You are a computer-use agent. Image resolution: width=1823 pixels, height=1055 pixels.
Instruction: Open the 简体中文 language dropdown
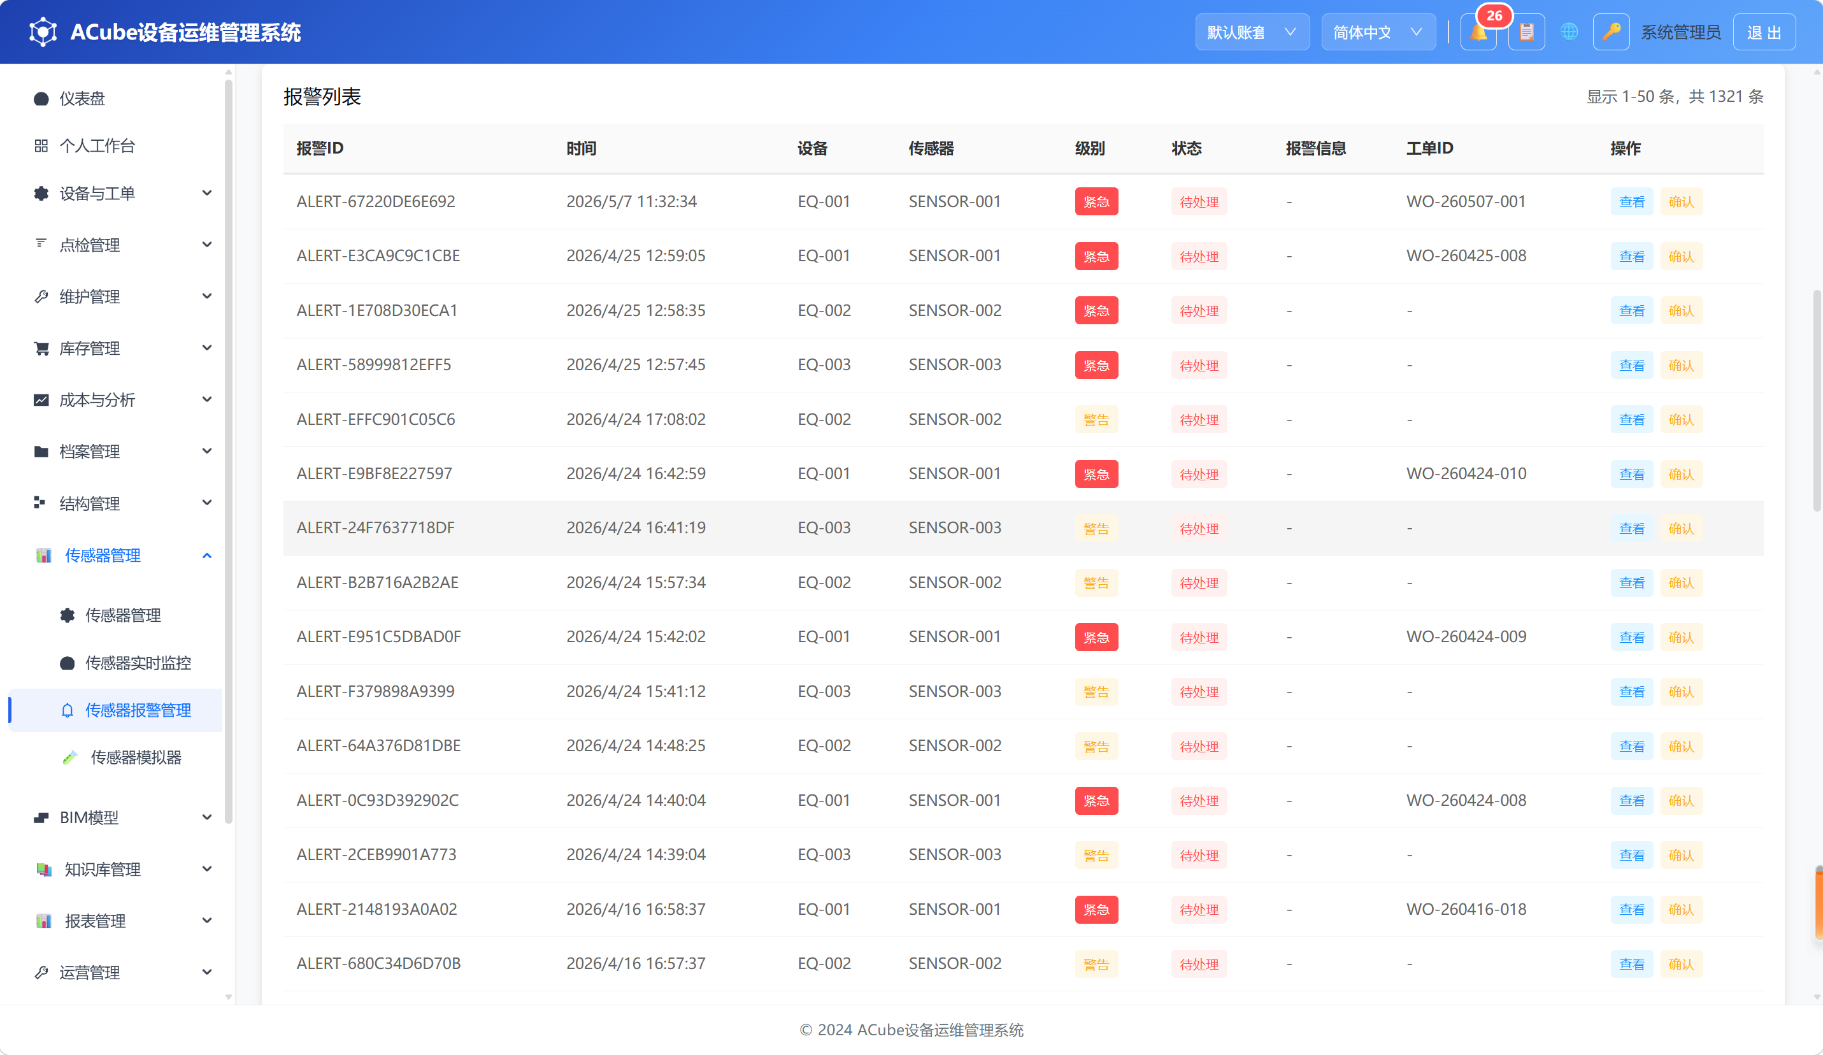pos(1378,32)
